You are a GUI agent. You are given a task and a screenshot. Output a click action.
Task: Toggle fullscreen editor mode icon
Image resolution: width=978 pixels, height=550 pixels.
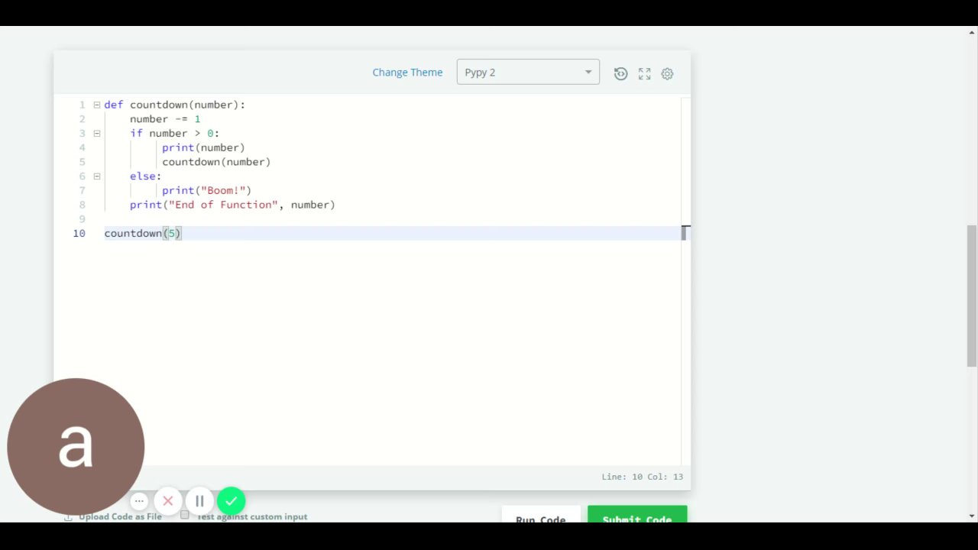coord(644,73)
